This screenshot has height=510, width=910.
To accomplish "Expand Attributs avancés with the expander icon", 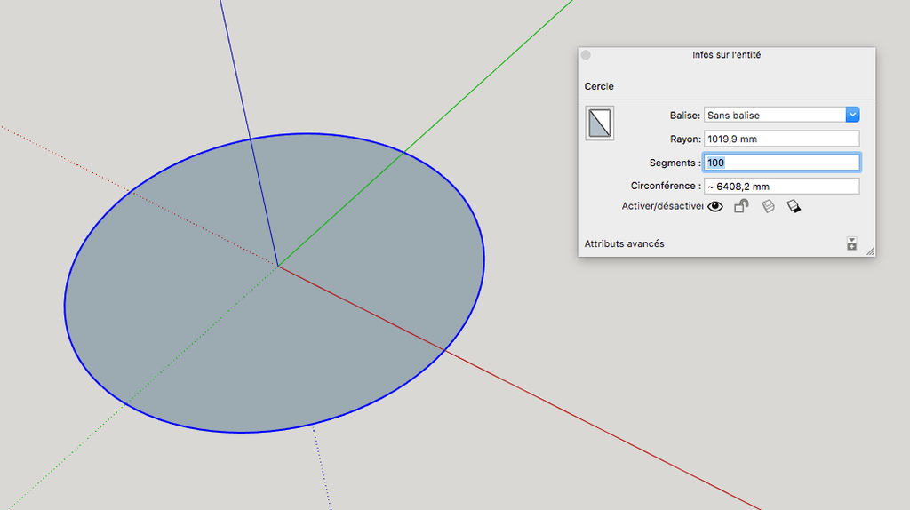I will click(851, 243).
